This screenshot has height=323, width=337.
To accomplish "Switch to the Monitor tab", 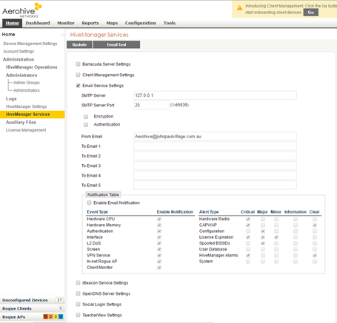I will (x=66, y=23).
